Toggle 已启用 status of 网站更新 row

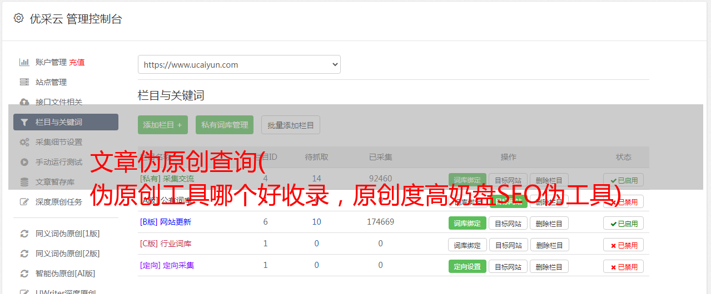pyautogui.click(x=624, y=223)
